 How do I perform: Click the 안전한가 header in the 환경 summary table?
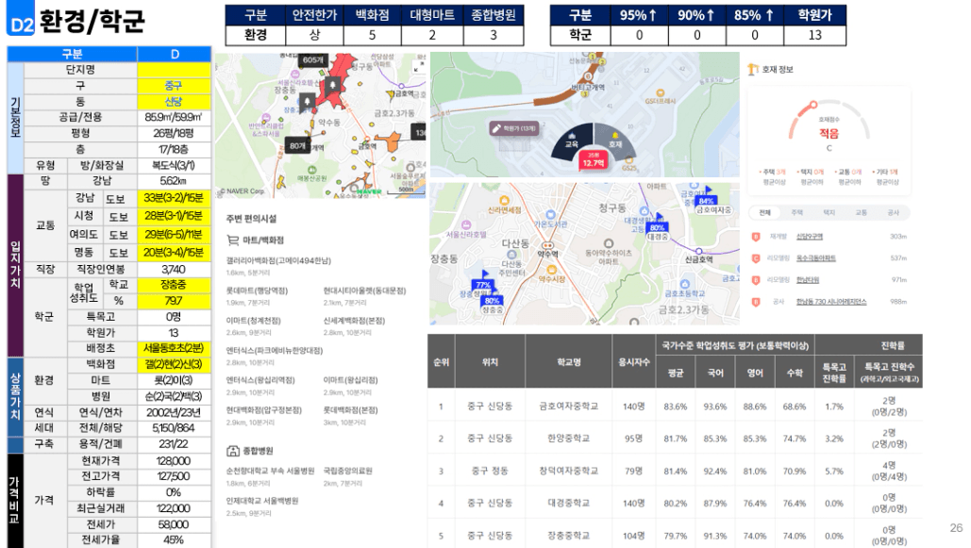pyautogui.click(x=314, y=15)
